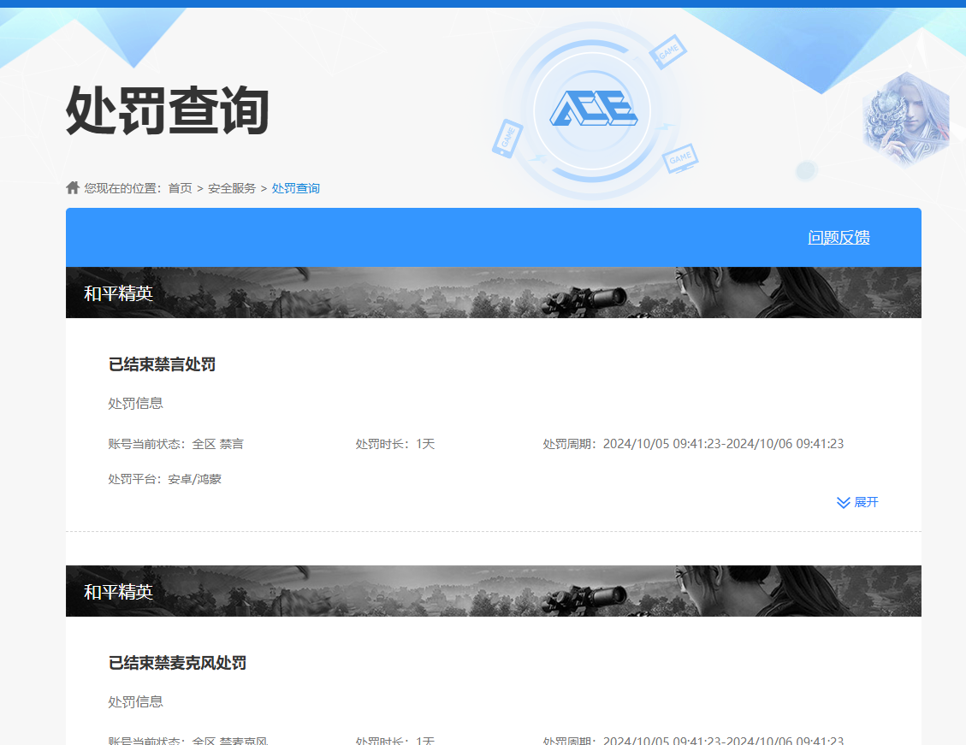Go to 首页 via the breadcrumb
Viewport: 966px width, 745px height.
[180, 188]
